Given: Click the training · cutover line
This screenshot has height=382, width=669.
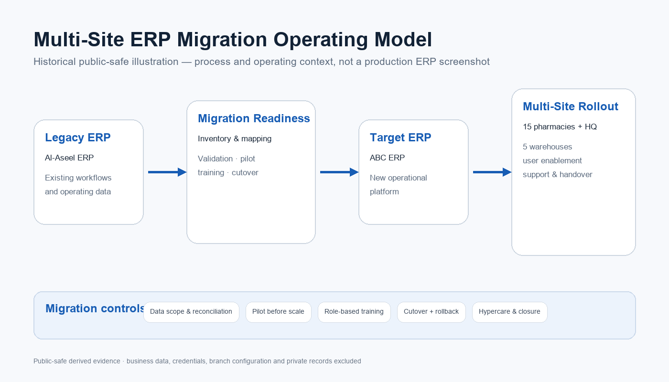Looking at the screenshot, I should click(228, 172).
